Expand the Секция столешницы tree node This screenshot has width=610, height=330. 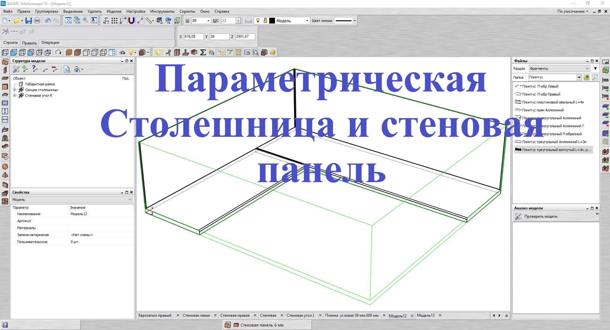pyautogui.click(x=14, y=90)
